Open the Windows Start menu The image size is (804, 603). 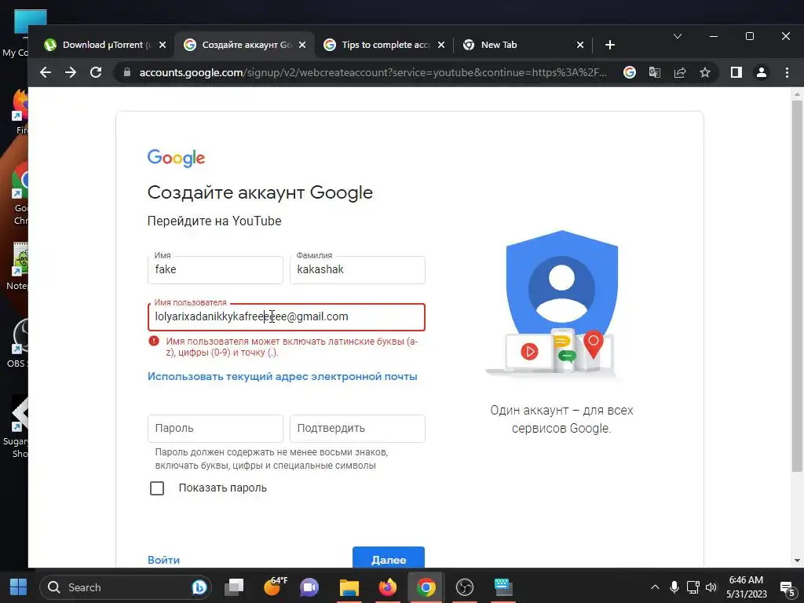click(x=19, y=587)
